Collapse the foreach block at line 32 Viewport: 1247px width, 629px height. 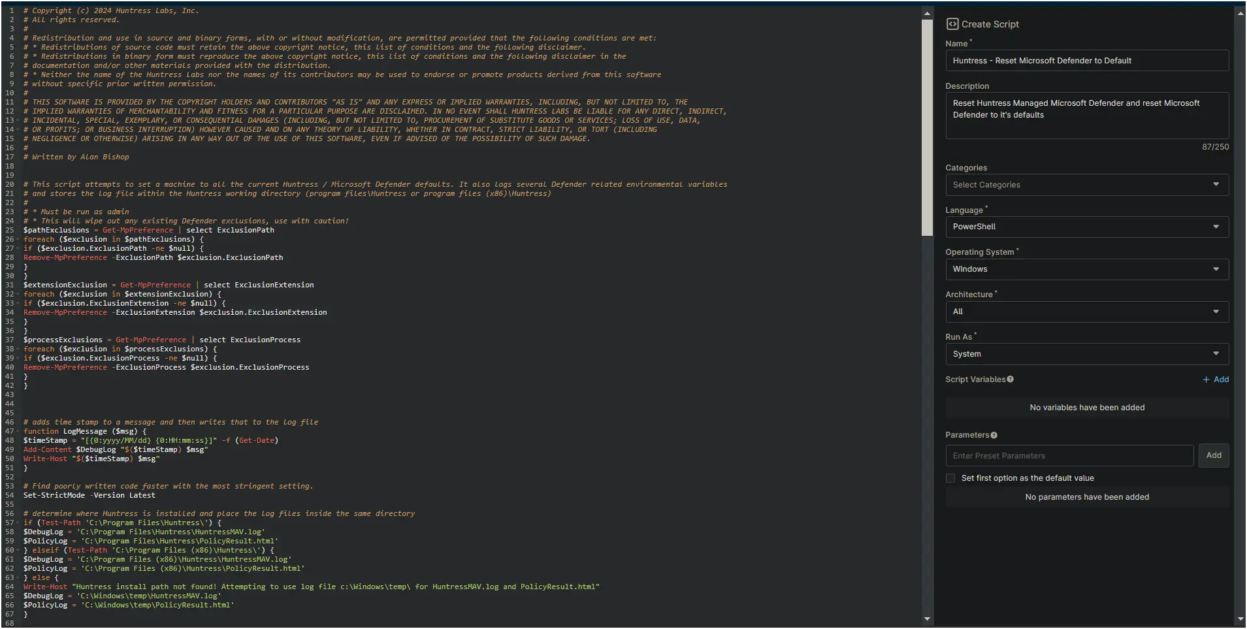point(16,294)
